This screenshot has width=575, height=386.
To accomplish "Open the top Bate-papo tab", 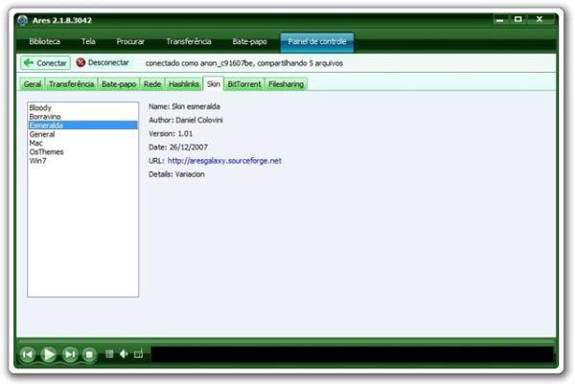I will 250,41.
